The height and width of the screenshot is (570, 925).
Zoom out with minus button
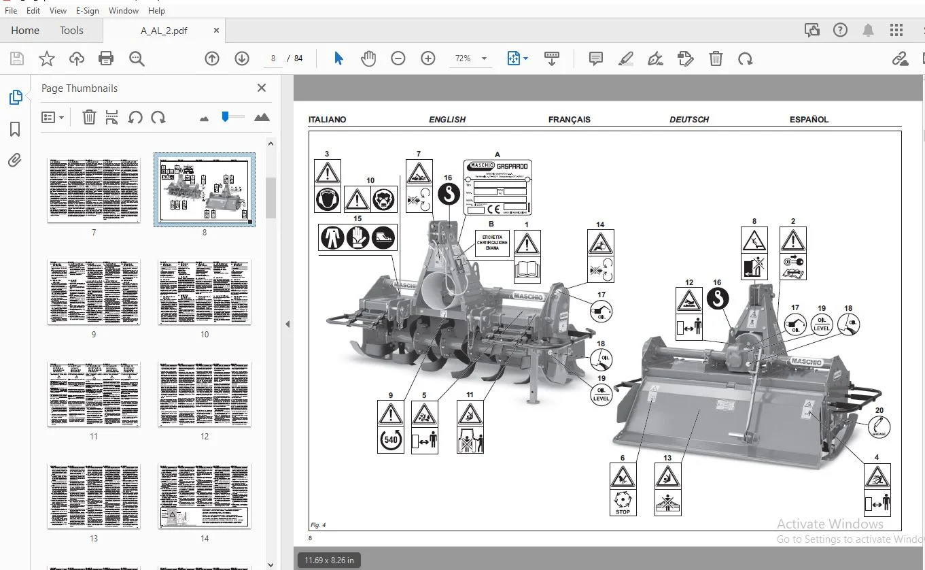pos(398,59)
